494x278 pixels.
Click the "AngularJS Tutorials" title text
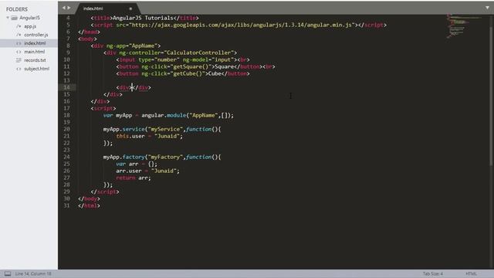143,18
